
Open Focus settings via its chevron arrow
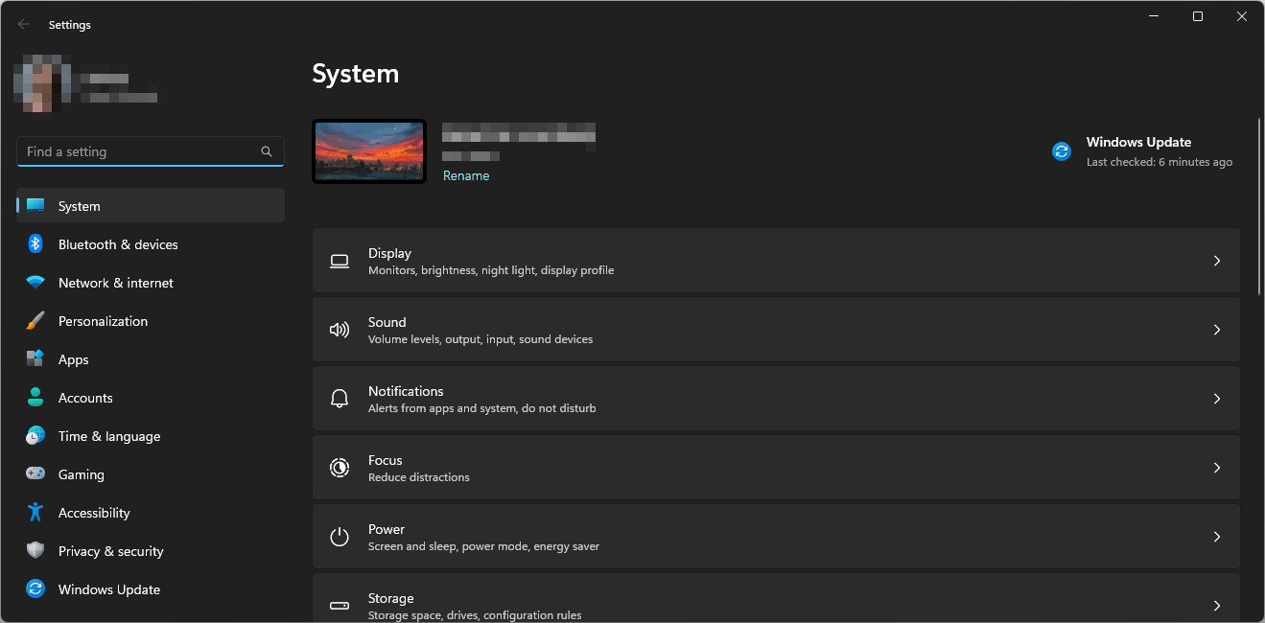(x=1216, y=468)
